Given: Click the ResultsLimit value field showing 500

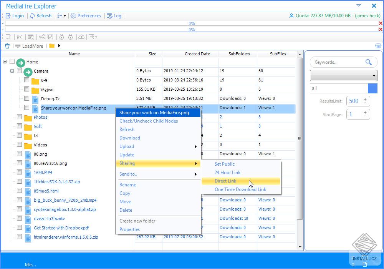Looking at the screenshot, I should (x=354, y=101).
